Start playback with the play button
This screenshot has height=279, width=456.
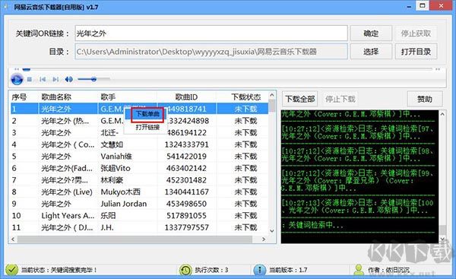coord(17,79)
